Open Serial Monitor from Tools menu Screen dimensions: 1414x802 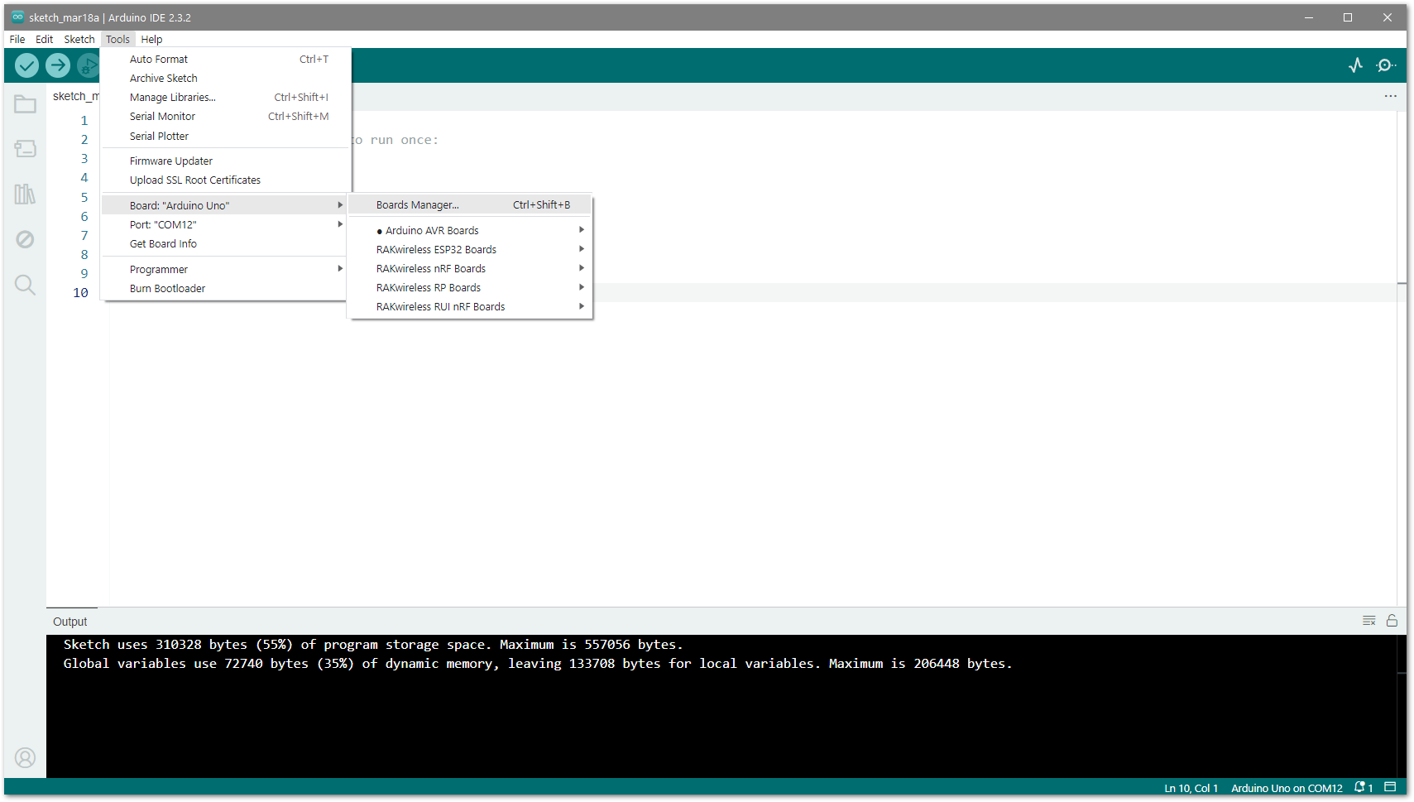[x=226, y=117]
